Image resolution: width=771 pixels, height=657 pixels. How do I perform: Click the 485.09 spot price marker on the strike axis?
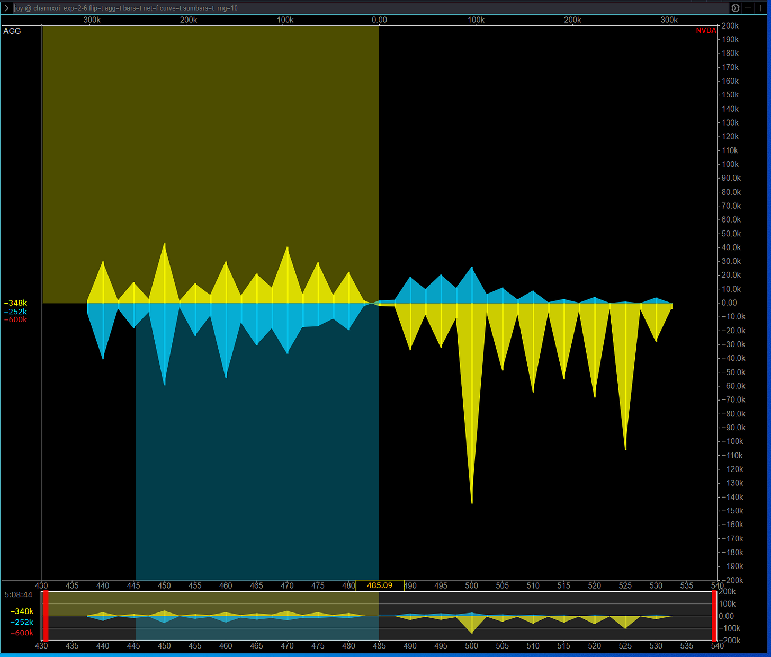[x=380, y=585]
